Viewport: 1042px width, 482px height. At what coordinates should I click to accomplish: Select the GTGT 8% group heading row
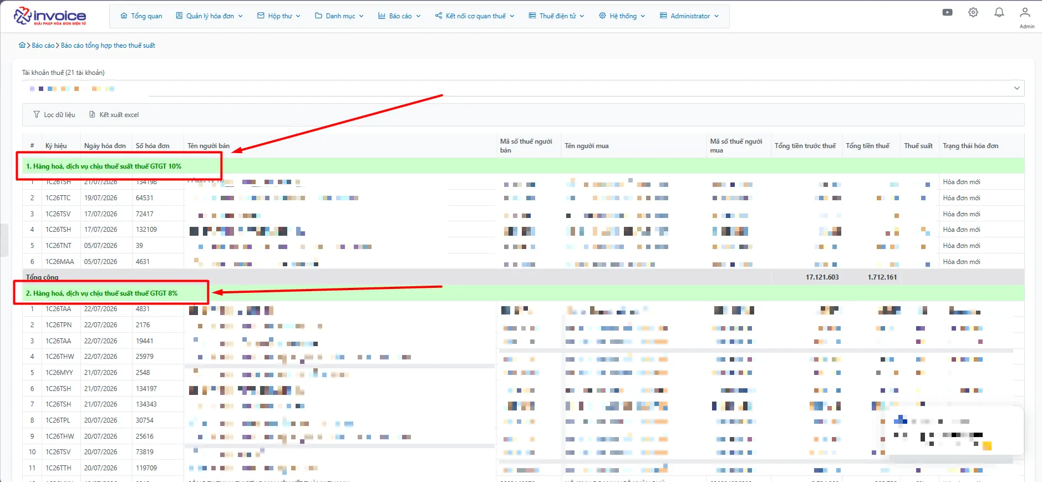click(523, 293)
